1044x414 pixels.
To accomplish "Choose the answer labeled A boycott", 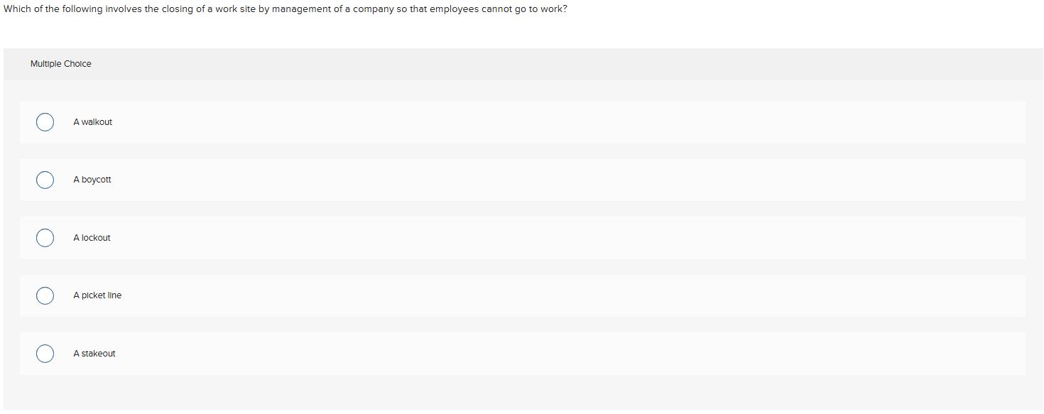I will click(91, 180).
